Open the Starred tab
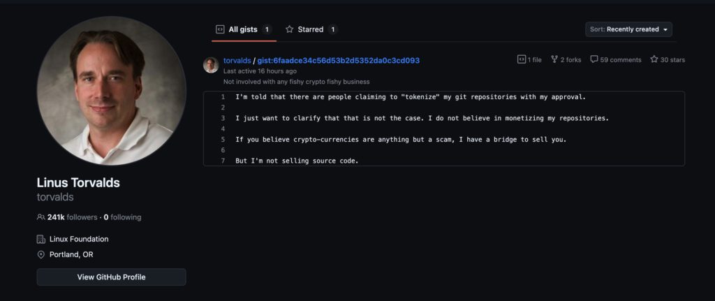 (311, 29)
